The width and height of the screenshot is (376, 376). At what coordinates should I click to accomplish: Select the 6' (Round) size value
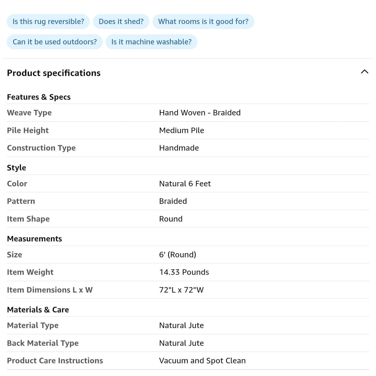(x=178, y=255)
